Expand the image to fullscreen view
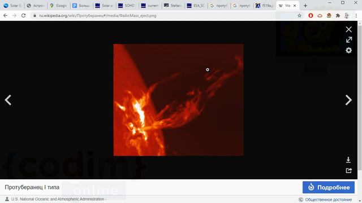The width and height of the screenshot is (362, 203). tap(349, 40)
